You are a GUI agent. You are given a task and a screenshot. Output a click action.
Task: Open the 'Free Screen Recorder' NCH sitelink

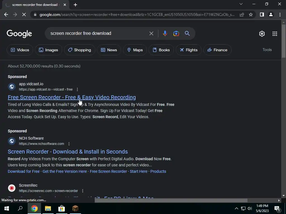108,171
